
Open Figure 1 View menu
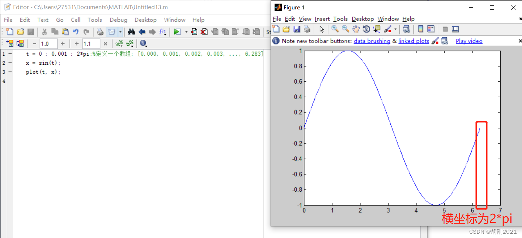pos(305,19)
